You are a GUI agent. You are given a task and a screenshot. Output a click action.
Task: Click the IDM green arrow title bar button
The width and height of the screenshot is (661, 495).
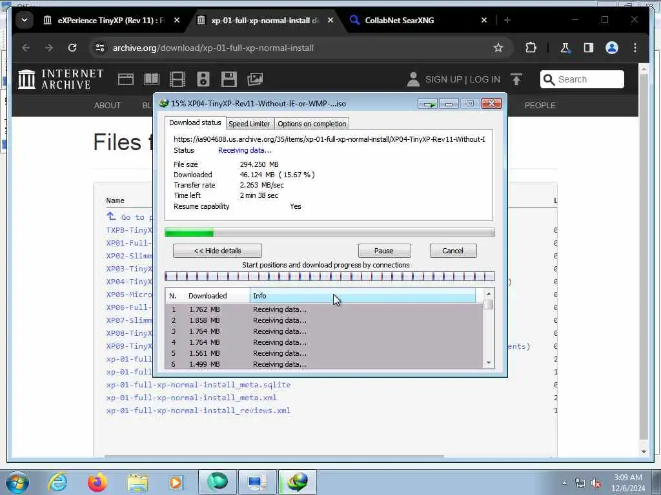(x=429, y=104)
